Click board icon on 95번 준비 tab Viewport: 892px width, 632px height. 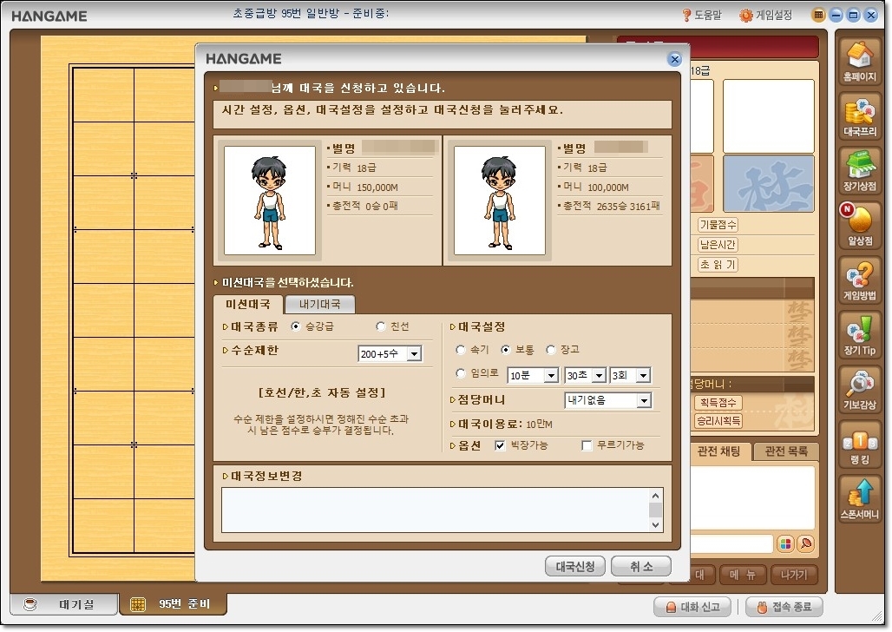point(138,604)
